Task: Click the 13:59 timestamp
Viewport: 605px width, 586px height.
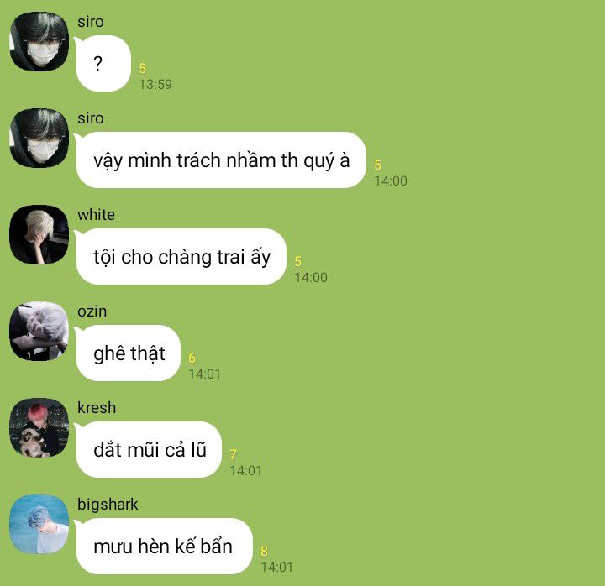Action: pyautogui.click(x=155, y=85)
